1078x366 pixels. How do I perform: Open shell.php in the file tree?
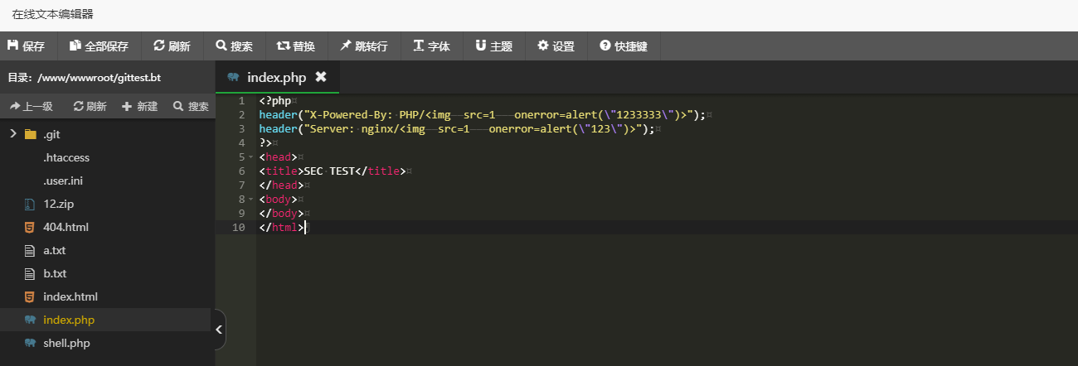coord(66,343)
